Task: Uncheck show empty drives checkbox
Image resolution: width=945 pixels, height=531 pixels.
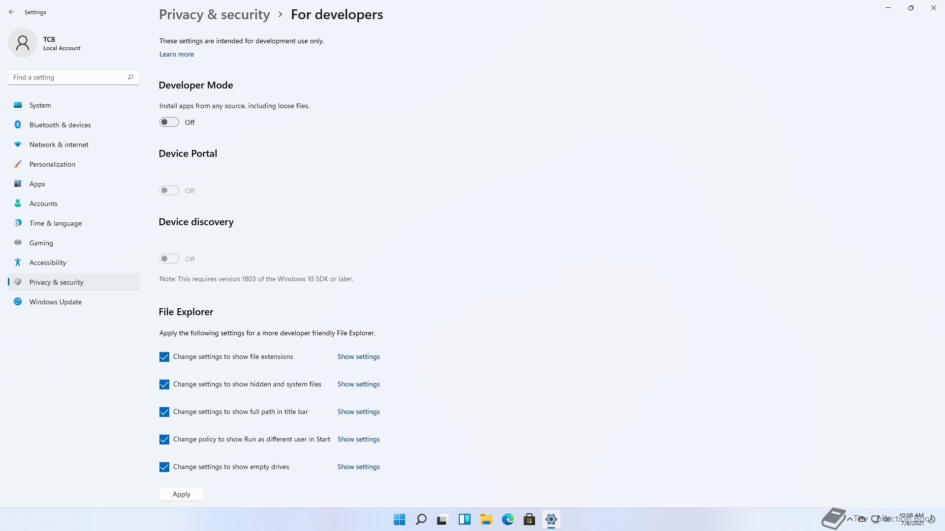Action: (x=164, y=467)
